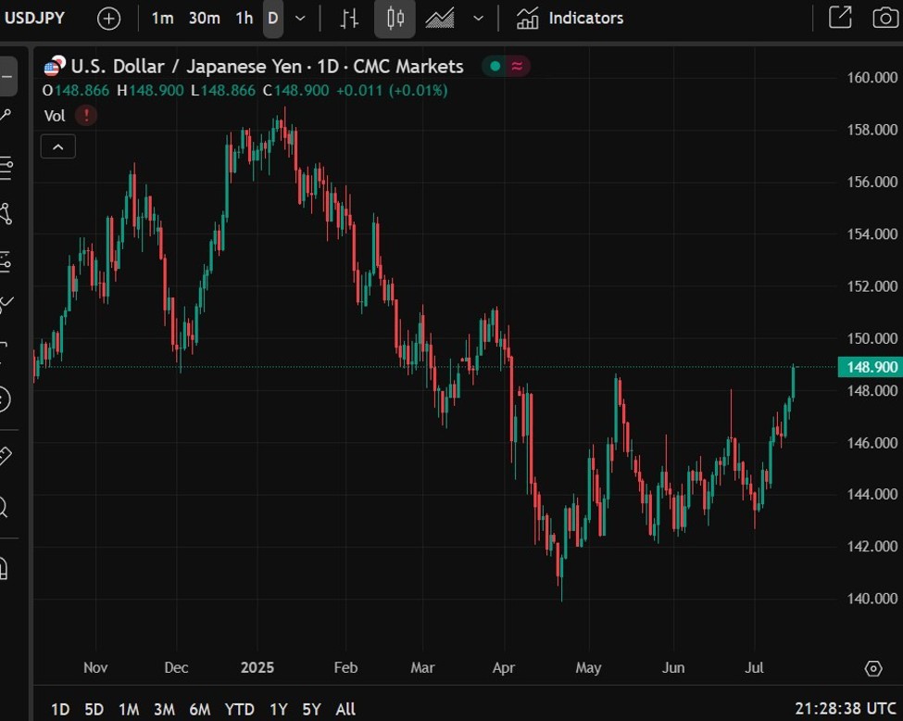Collapse the indicator legend chevron
903x721 pixels.
58,147
